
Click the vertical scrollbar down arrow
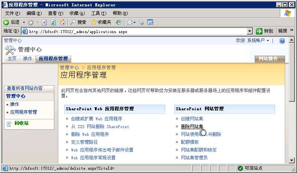[x=291, y=160]
